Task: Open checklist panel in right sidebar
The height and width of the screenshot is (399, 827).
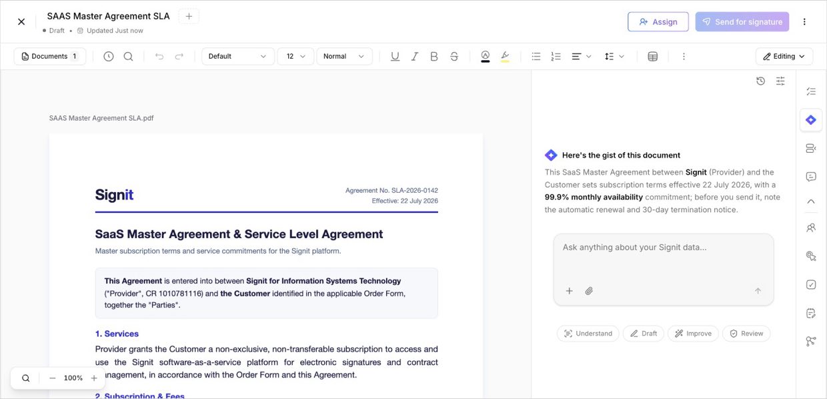Action: (x=811, y=91)
